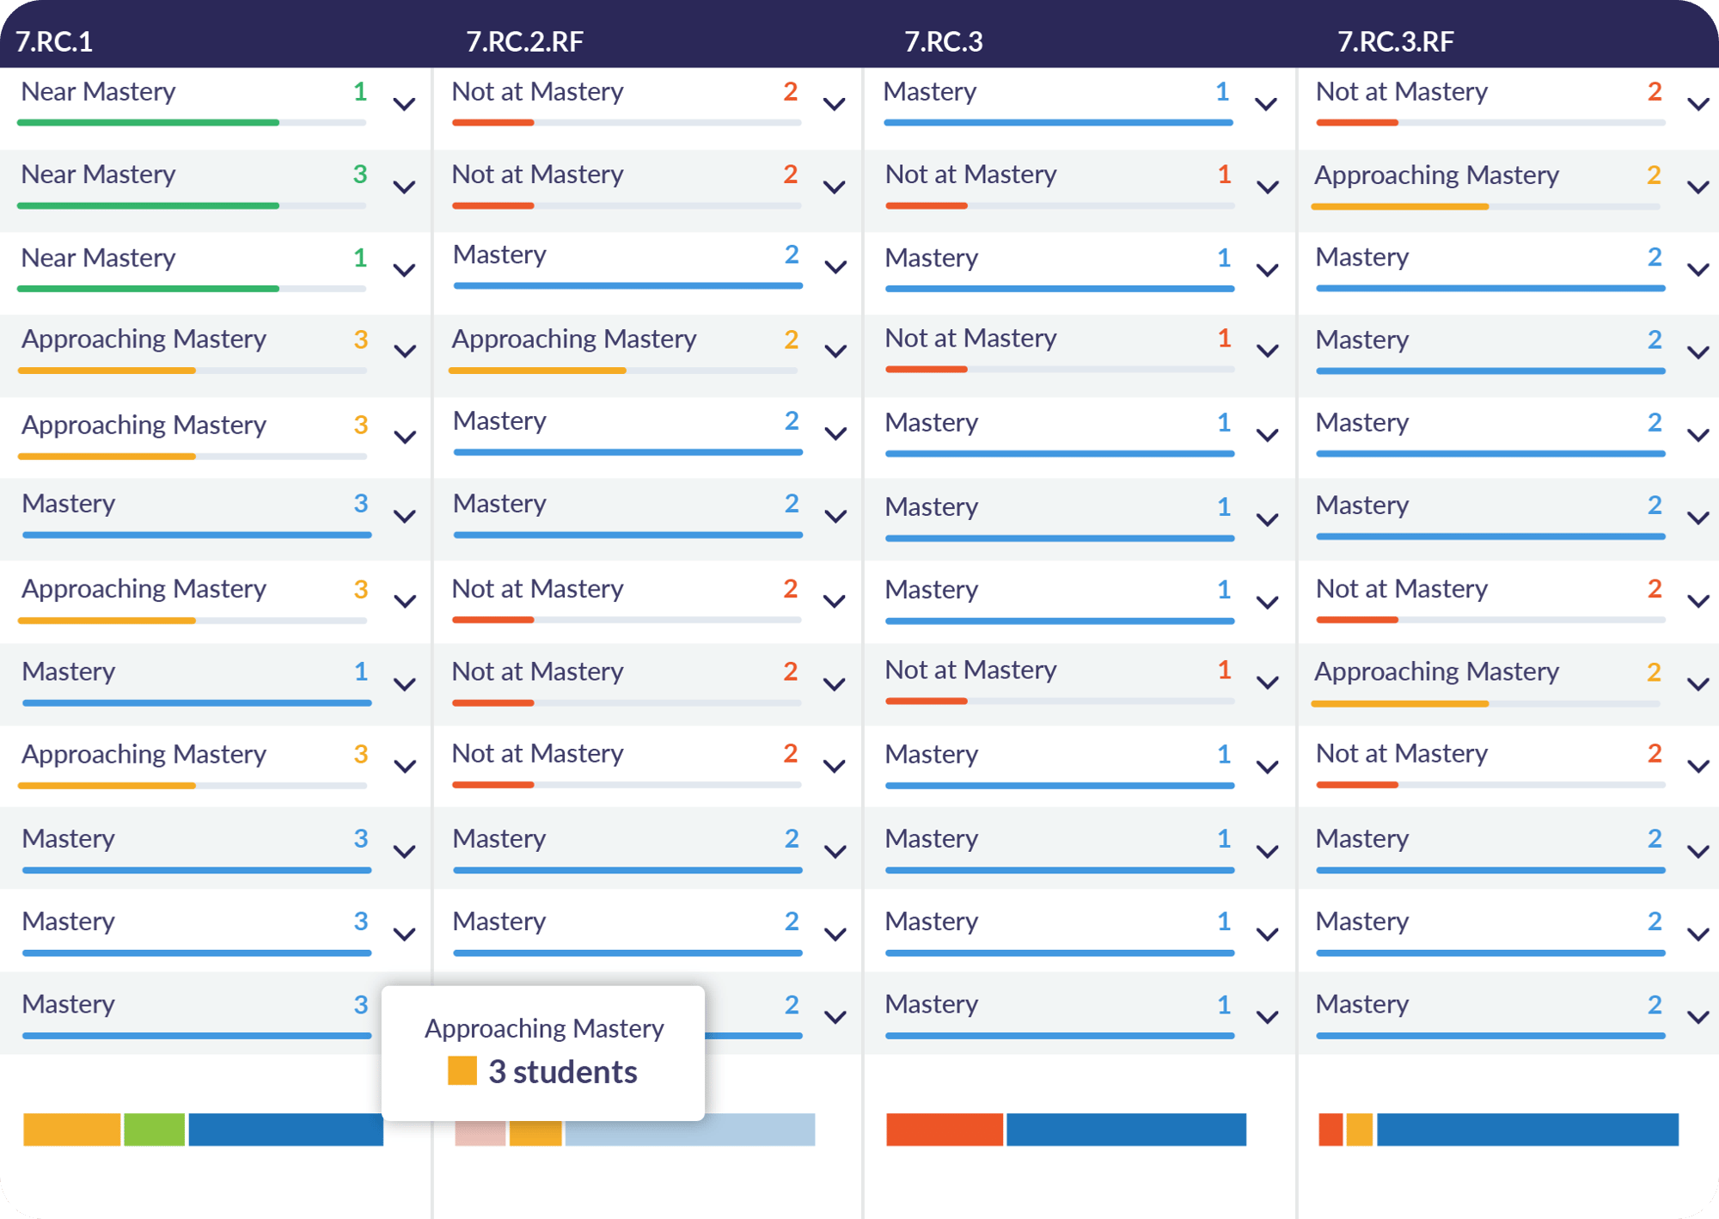The height and width of the screenshot is (1219, 1719).
Task: Click score 1 on first Near Mastery row
Action: tap(360, 91)
